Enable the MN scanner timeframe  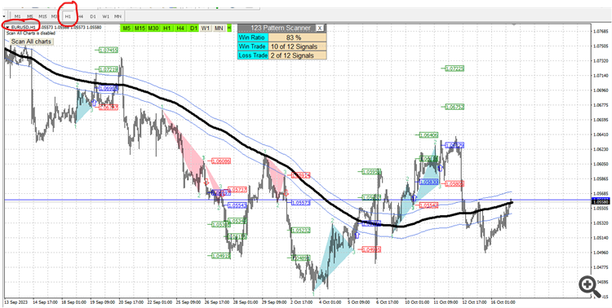click(x=219, y=29)
